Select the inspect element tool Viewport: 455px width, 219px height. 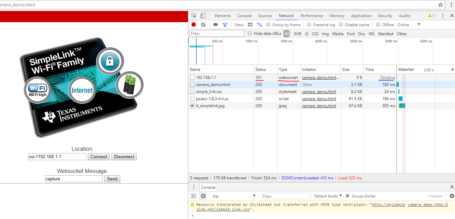194,16
